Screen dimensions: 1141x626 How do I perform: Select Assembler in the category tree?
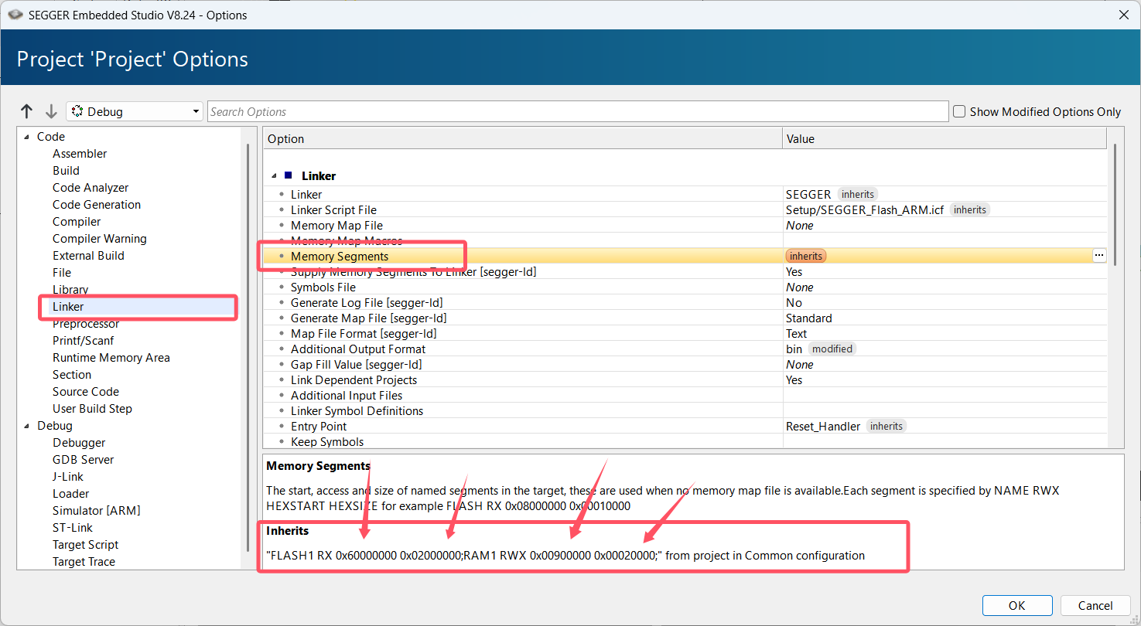[x=80, y=154]
